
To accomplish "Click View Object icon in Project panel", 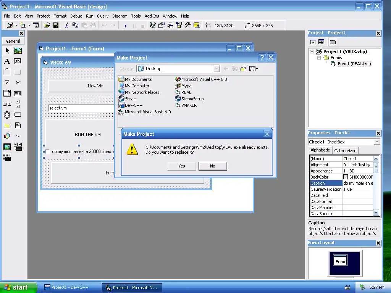I will pos(321,42).
